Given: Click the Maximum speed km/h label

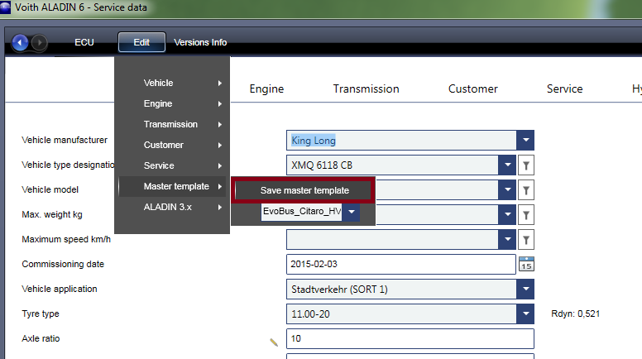Looking at the screenshot, I should click(x=66, y=239).
